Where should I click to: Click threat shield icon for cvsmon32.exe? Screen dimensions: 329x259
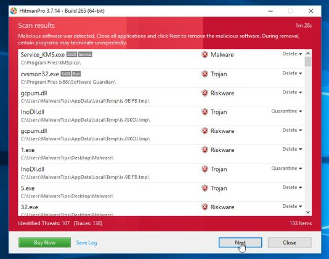click(x=205, y=74)
